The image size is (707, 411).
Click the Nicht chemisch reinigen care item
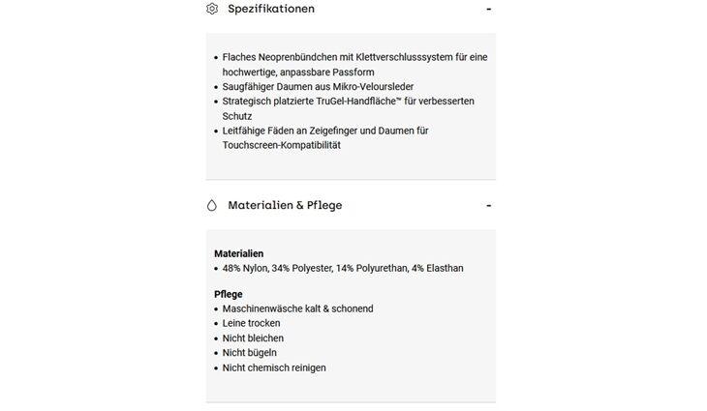tap(274, 367)
